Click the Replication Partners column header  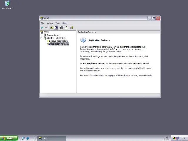tap(118, 32)
